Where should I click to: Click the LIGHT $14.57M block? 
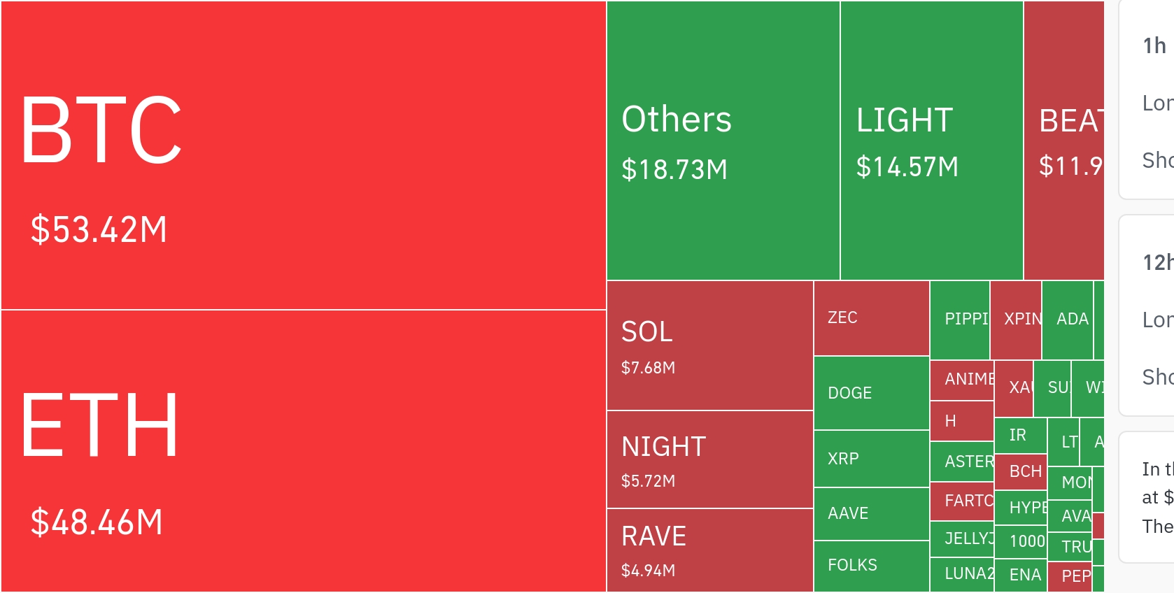coord(931,141)
